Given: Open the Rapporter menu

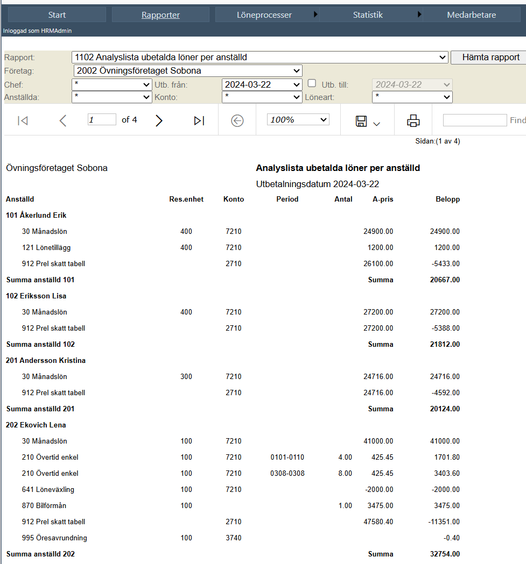Looking at the screenshot, I should point(160,15).
